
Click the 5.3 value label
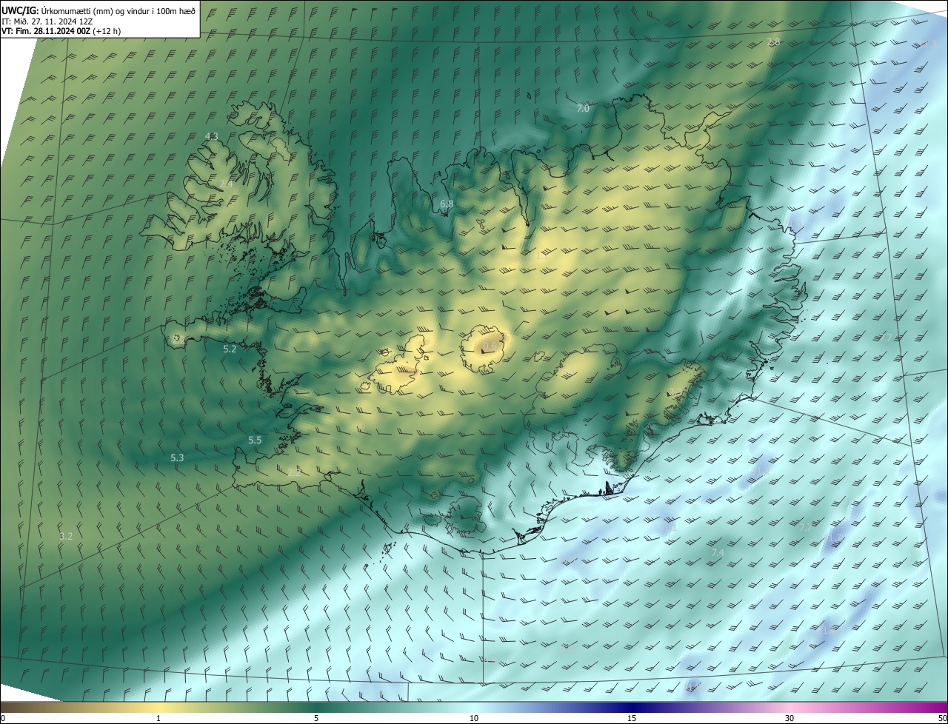tap(177, 458)
